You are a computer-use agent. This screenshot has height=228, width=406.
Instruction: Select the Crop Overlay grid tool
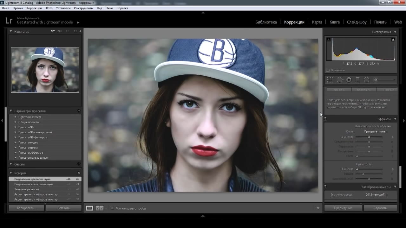click(330, 80)
